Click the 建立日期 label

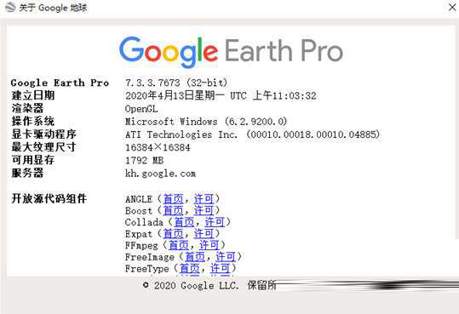pos(32,95)
